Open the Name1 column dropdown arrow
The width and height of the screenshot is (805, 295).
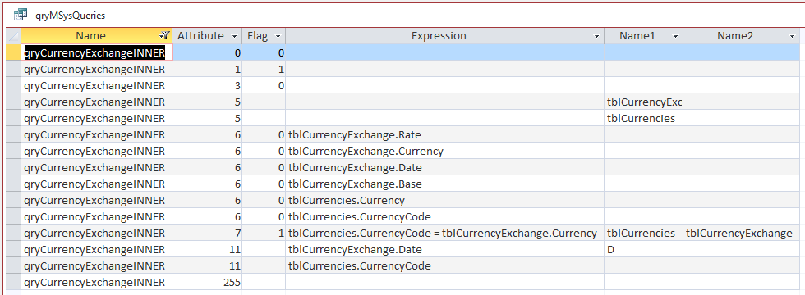click(675, 36)
